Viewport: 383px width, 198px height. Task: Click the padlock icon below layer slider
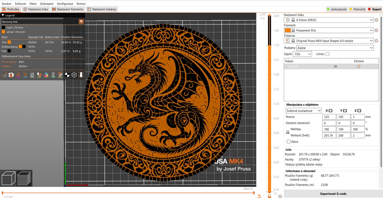pyautogui.click(x=269, y=196)
